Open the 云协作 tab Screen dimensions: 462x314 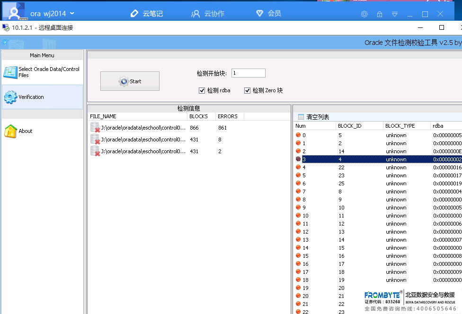point(208,14)
